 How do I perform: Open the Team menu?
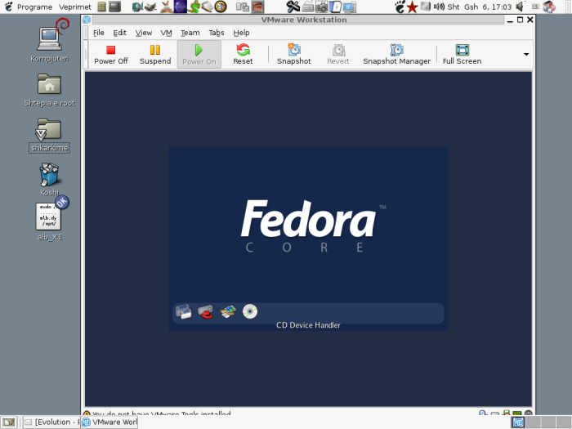(190, 33)
